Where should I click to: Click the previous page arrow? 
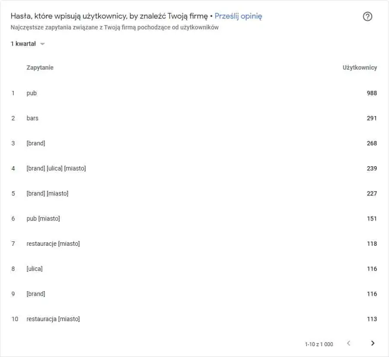(x=348, y=343)
